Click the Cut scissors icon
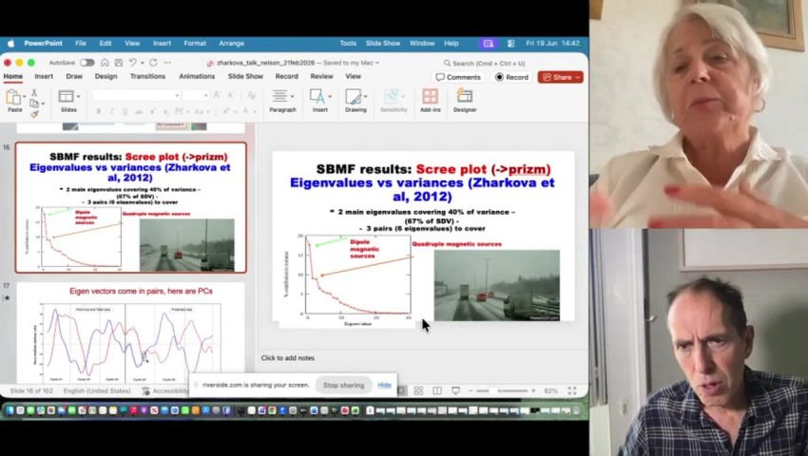This screenshot has width=808, height=456. coord(34,92)
